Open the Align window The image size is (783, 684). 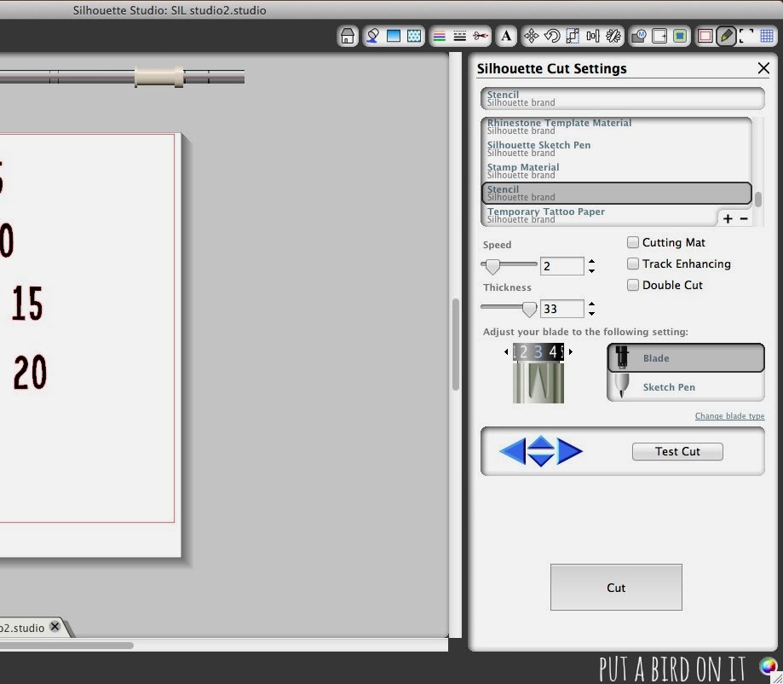coord(593,36)
